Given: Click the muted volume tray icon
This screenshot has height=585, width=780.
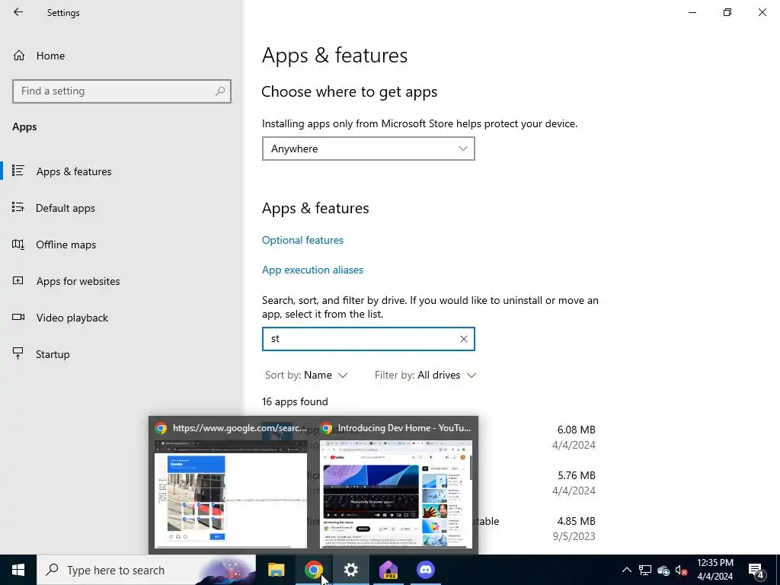Looking at the screenshot, I should click(682, 570).
